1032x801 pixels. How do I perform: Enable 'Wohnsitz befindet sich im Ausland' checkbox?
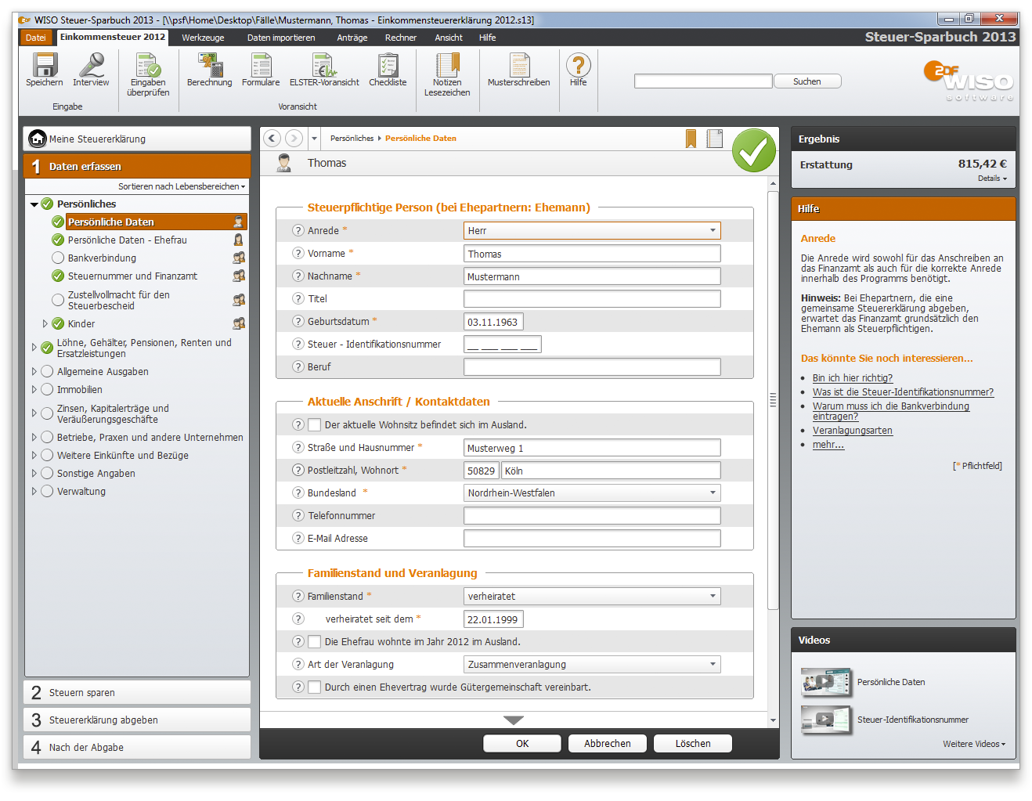pos(315,425)
